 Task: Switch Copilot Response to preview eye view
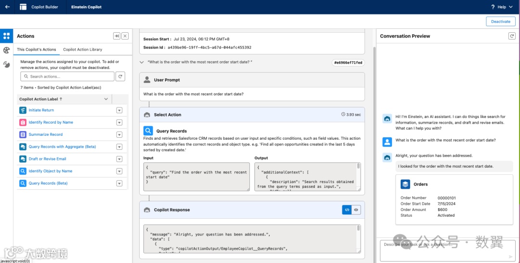356,210
